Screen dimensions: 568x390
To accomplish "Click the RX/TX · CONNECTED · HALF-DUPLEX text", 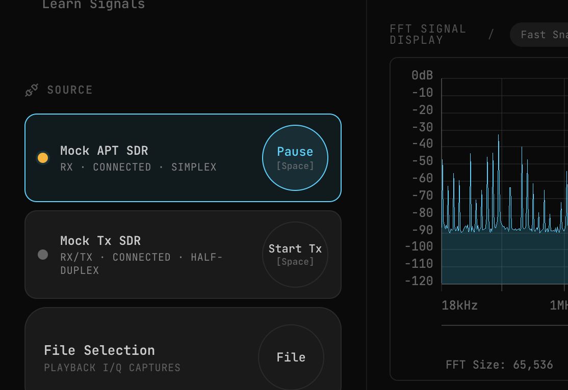I will 141,264.
